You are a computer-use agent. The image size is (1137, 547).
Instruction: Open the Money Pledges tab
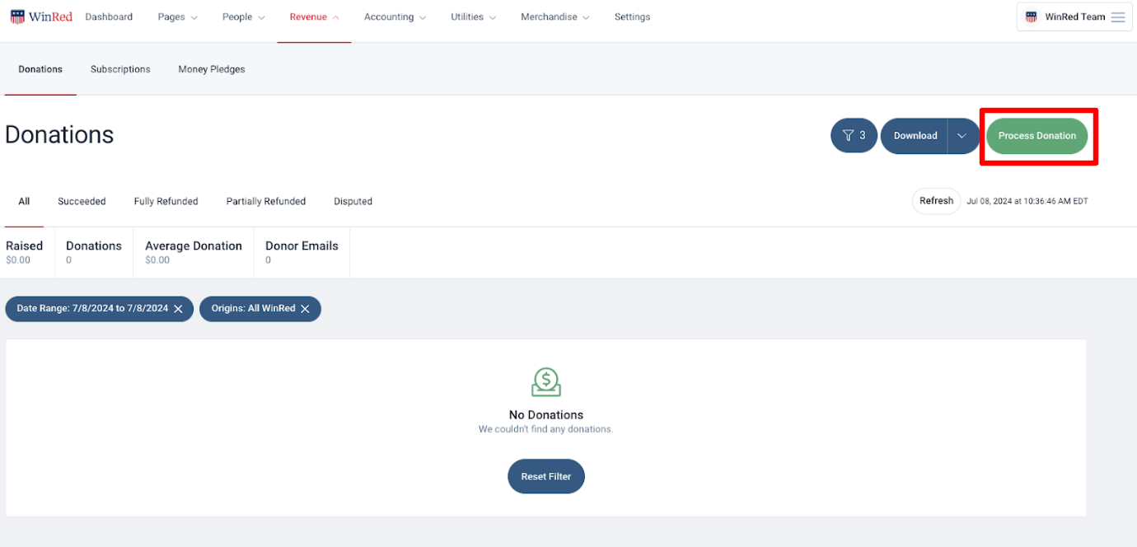[211, 69]
